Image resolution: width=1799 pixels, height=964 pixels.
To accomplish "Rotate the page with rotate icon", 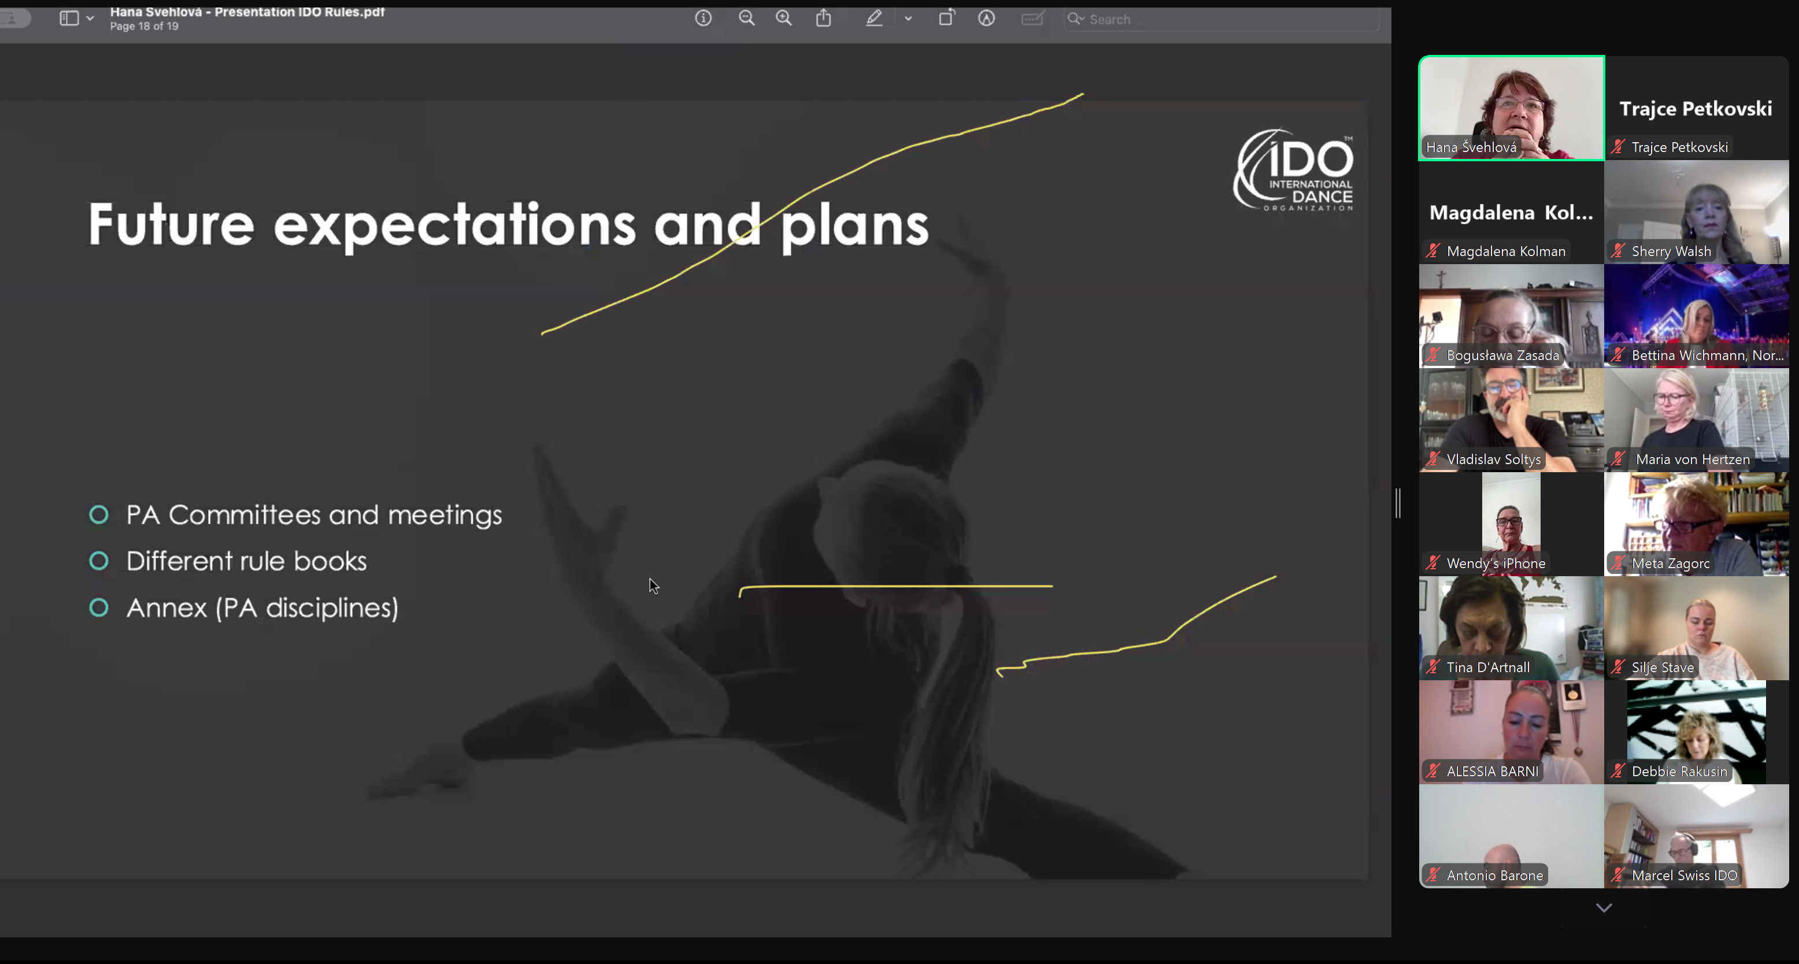I will 946,18.
